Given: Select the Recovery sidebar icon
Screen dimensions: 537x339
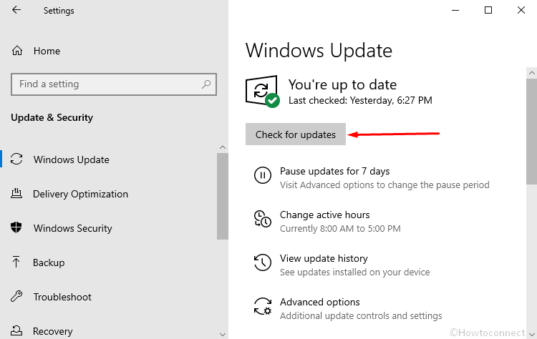Looking at the screenshot, I should point(16,330).
